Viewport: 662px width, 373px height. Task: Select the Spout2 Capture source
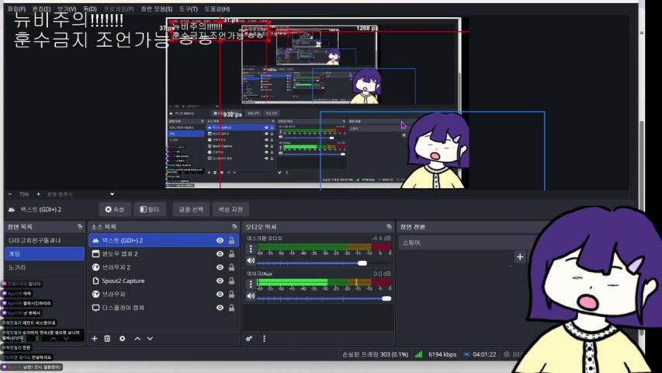pos(164,281)
